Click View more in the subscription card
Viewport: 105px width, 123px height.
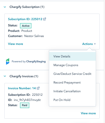click(x=15, y=44)
